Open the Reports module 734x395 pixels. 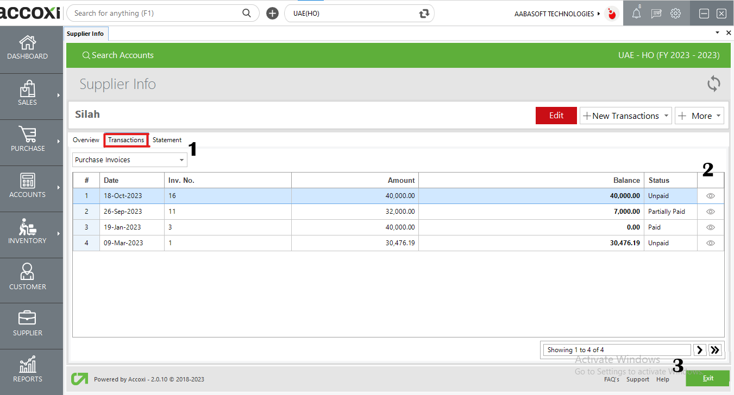tap(27, 369)
